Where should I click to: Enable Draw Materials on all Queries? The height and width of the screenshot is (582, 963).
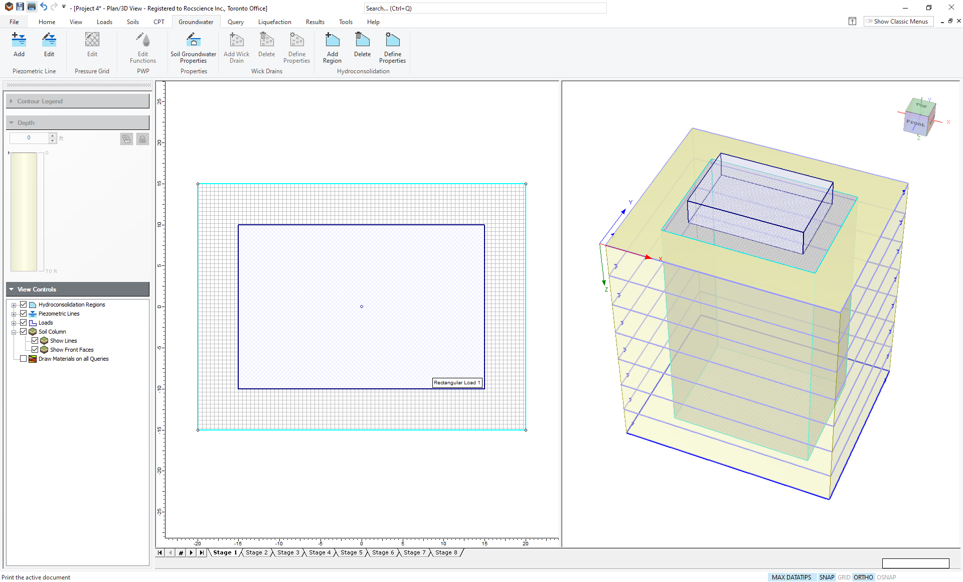(x=23, y=358)
